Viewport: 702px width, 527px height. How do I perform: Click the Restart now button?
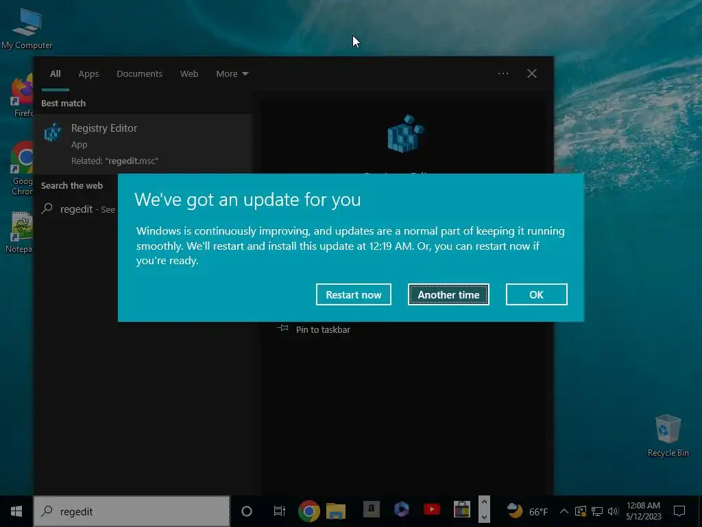(353, 294)
